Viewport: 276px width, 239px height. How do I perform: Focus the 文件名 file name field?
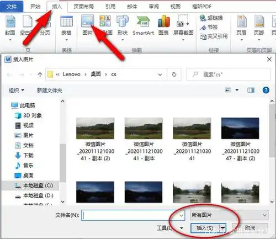[x=133, y=215]
